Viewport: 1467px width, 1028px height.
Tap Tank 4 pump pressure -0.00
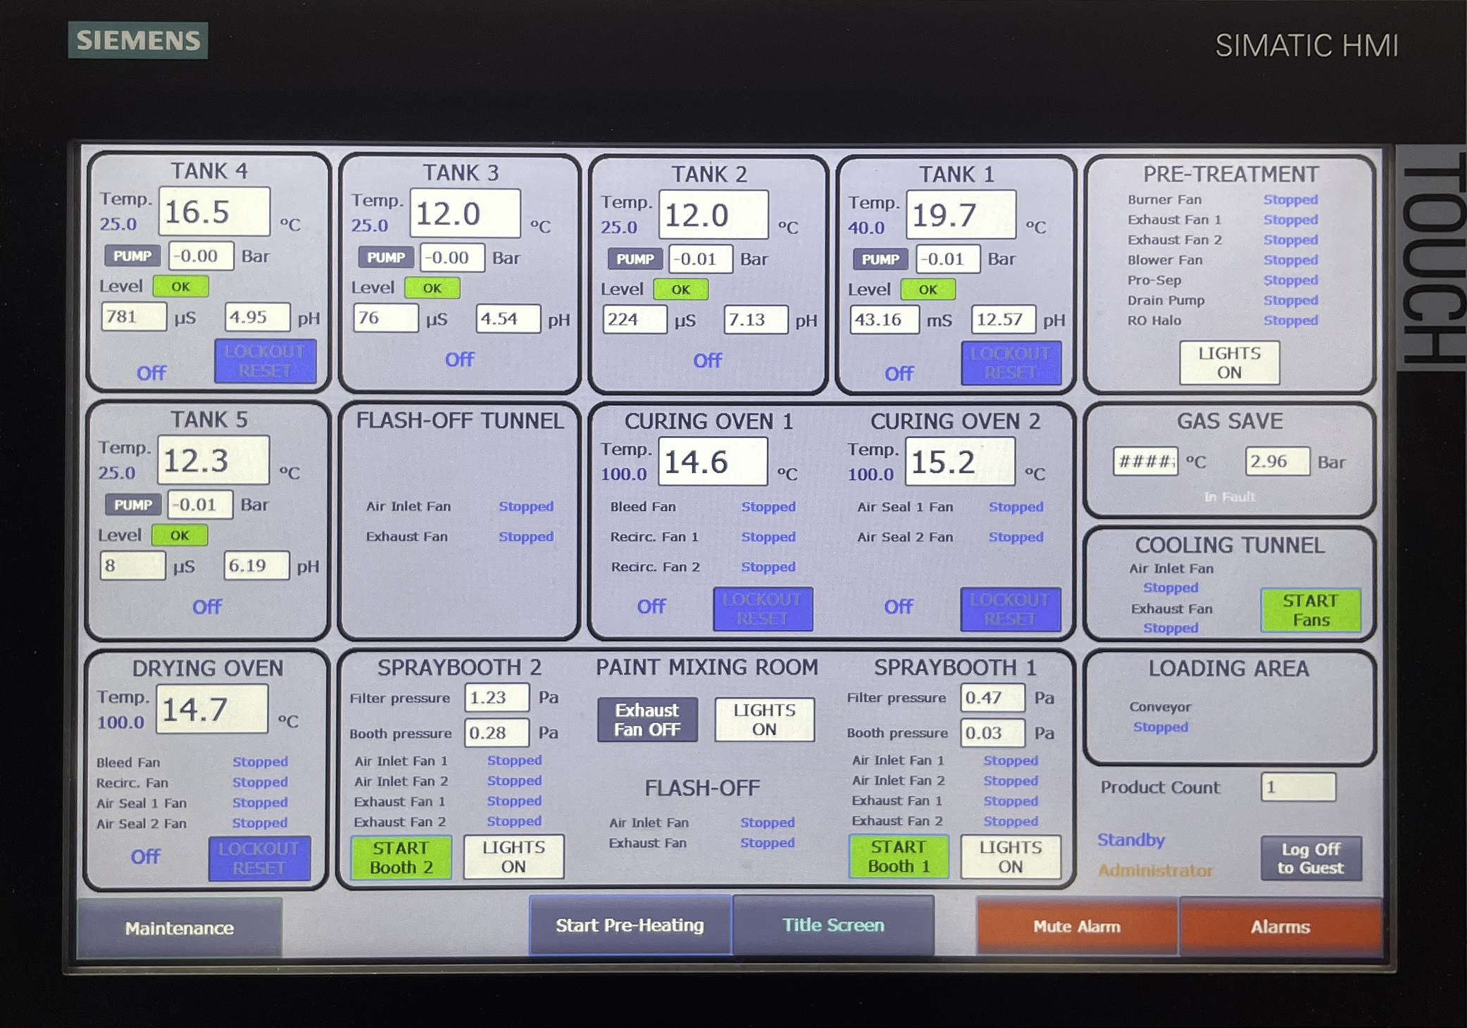coord(201,256)
